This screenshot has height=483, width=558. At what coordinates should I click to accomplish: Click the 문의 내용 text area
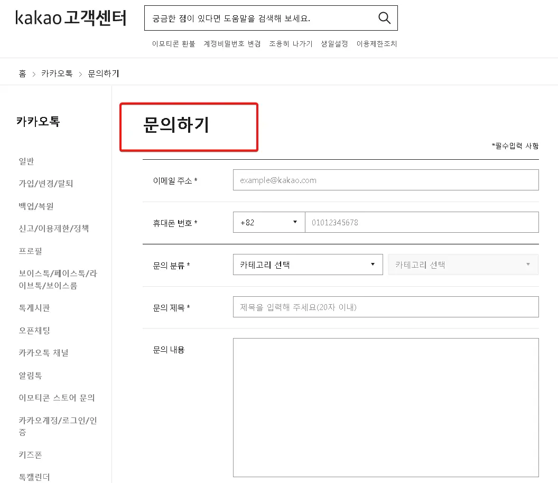coord(386,407)
